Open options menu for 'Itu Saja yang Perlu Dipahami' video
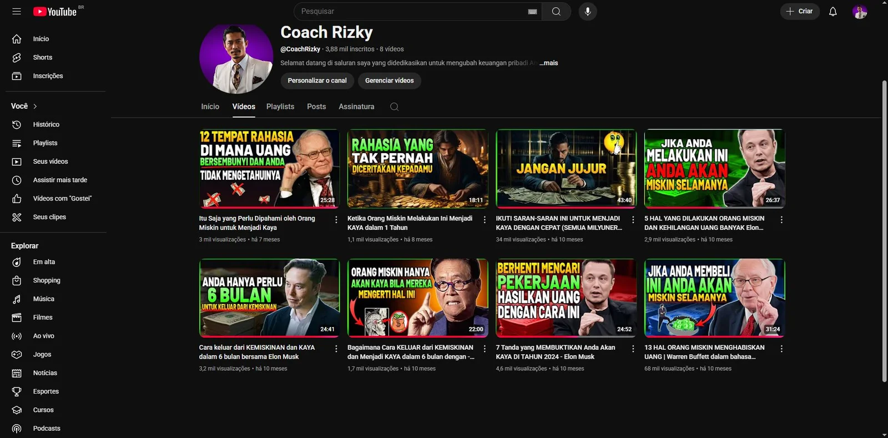888x438 pixels. click(x=336, y=220)
